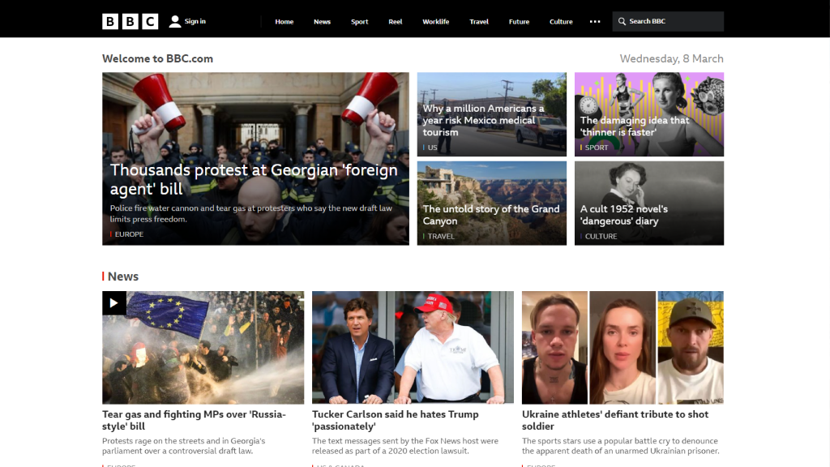Select Worklife in the top navigation

[435, 22]
